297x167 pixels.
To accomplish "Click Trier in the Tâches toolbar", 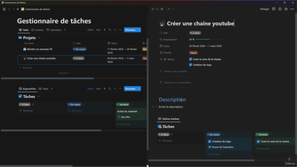I will [x=98, y=89].
